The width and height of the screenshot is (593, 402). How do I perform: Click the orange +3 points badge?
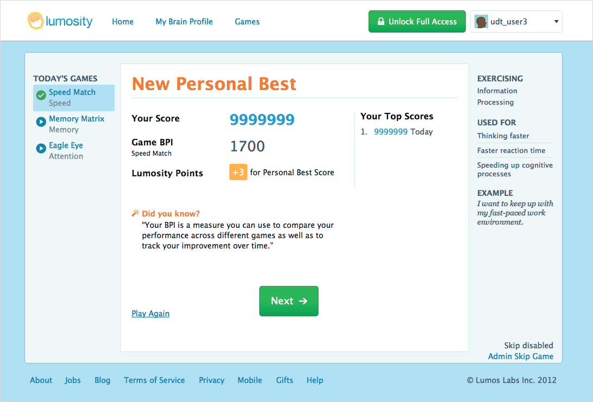(x=238, y=172)
